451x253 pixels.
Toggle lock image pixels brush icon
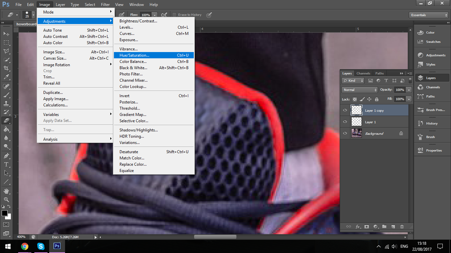pyautogui.click(x=362, y=99)
